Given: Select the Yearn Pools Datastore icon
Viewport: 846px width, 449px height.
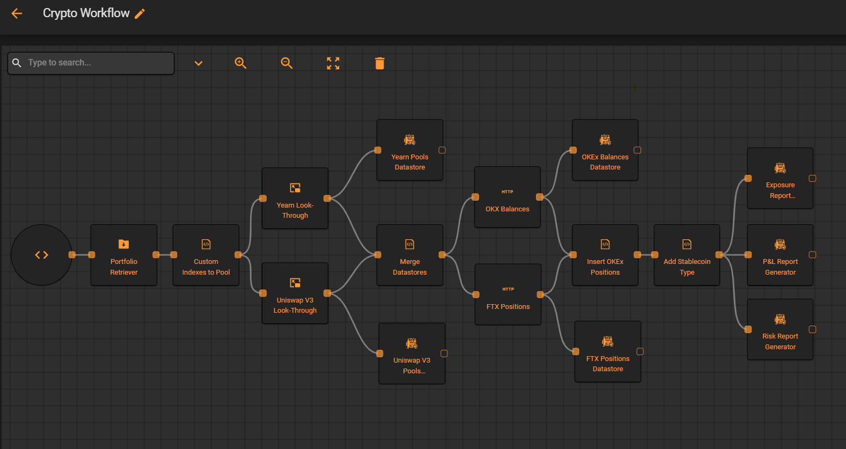Looking at the screenshot, I should pos(410,140).
